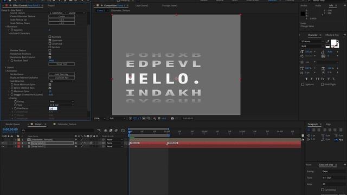
Task: Open the easing Type In & Out dropdown
Action: pyautogui.click(x=61, y=105)
